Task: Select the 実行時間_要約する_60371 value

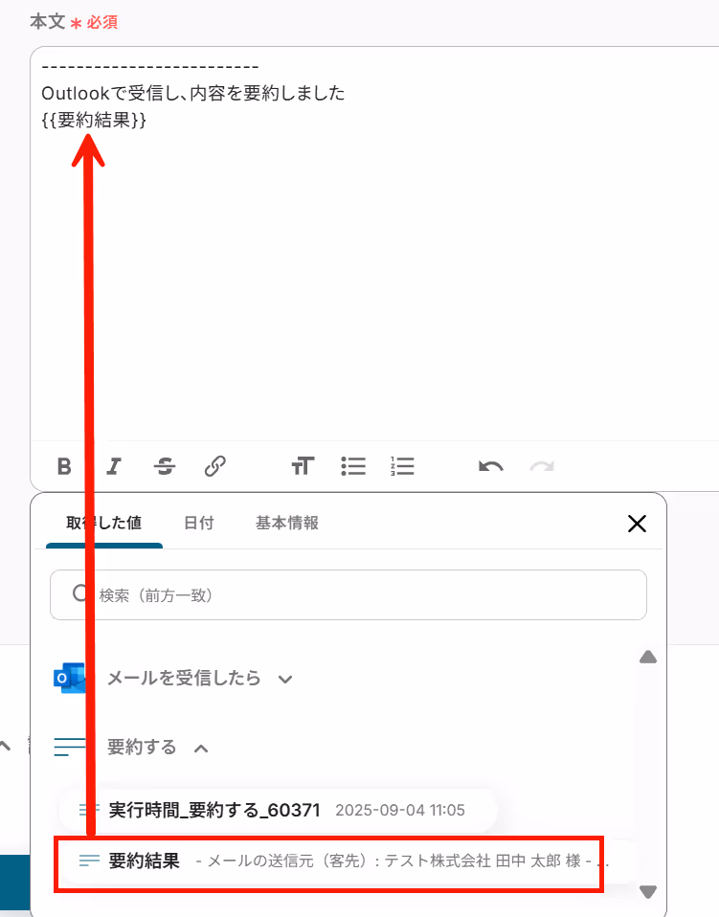Action: click(278, 811)
